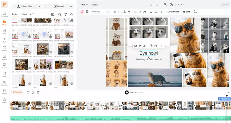231x123 pixels.
Task: Play the video preview
Action: tap(127, 92)
